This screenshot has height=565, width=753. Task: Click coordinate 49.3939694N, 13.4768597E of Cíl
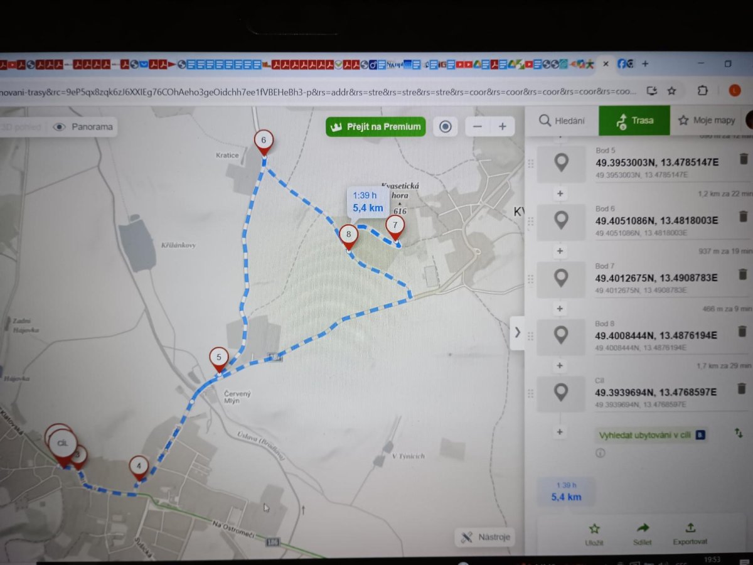click(x=655, y=392)
